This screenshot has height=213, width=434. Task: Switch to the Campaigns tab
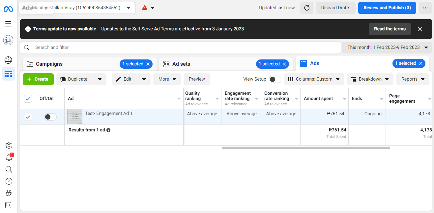pos(49,64)
